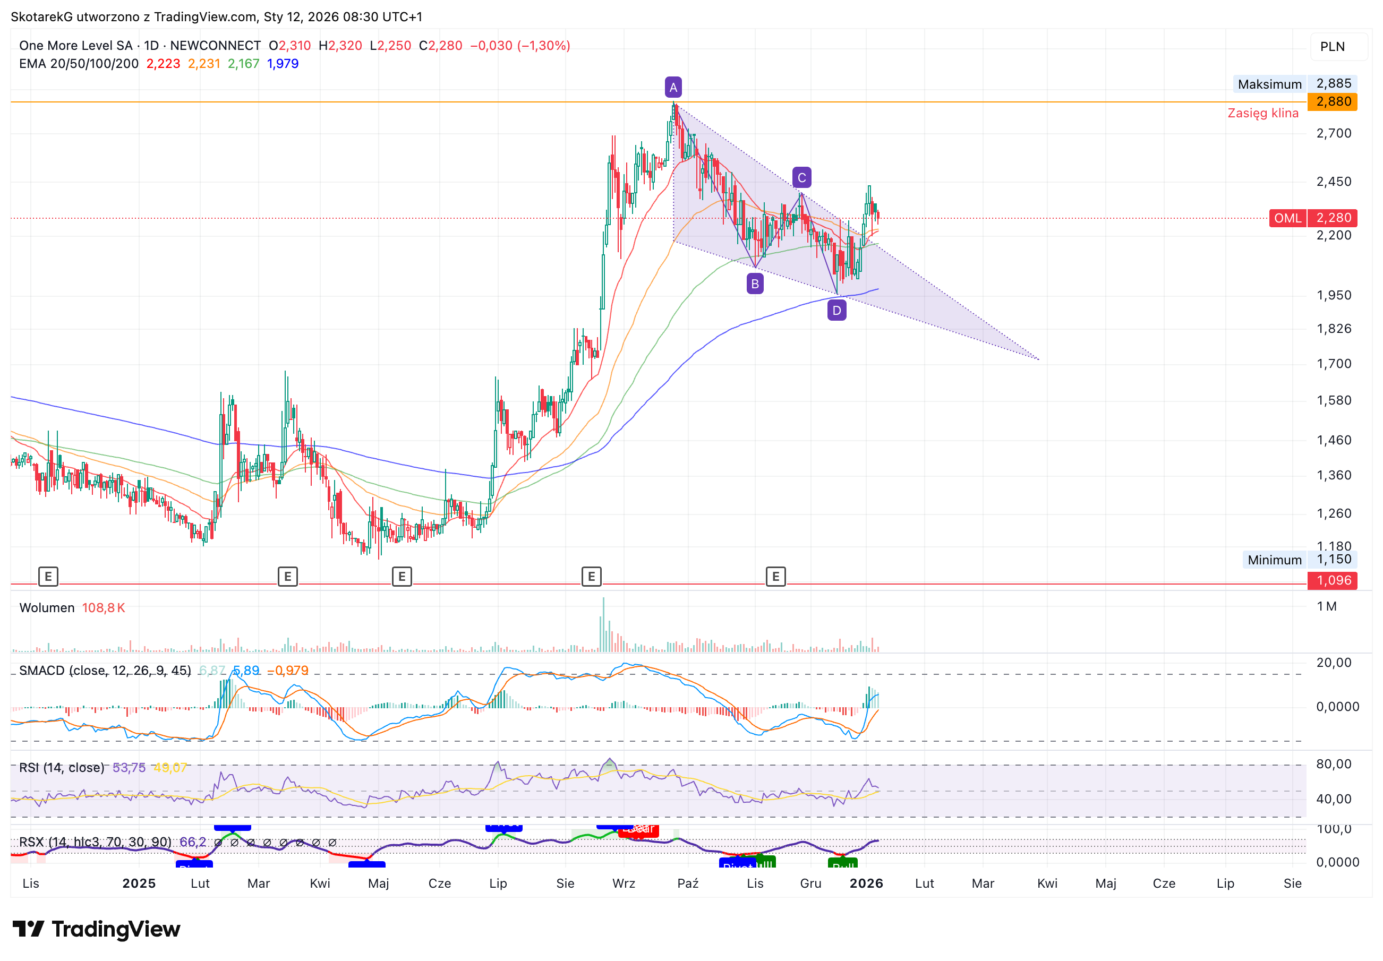Click the current price 2,280 label
This screenshot has height=961, width=1383.
[1333, 218]
